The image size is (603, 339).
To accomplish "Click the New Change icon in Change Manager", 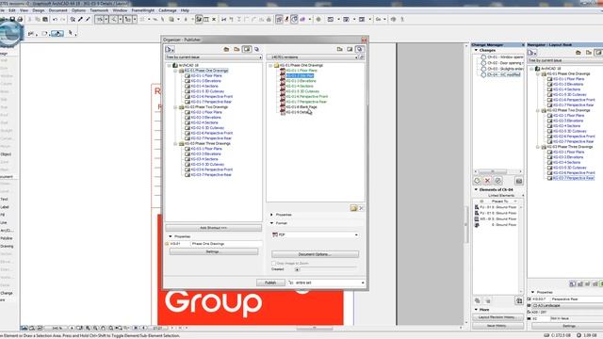I will click(478, 181).
